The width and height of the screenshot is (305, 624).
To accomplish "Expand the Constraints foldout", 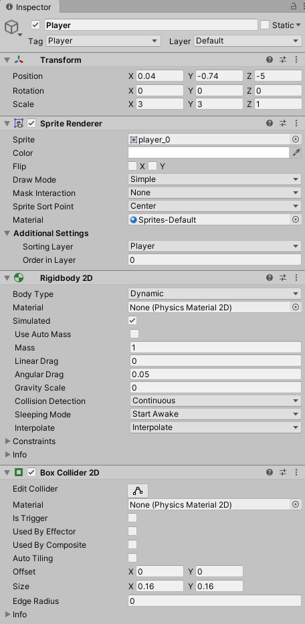I will [x=7, y=441].
